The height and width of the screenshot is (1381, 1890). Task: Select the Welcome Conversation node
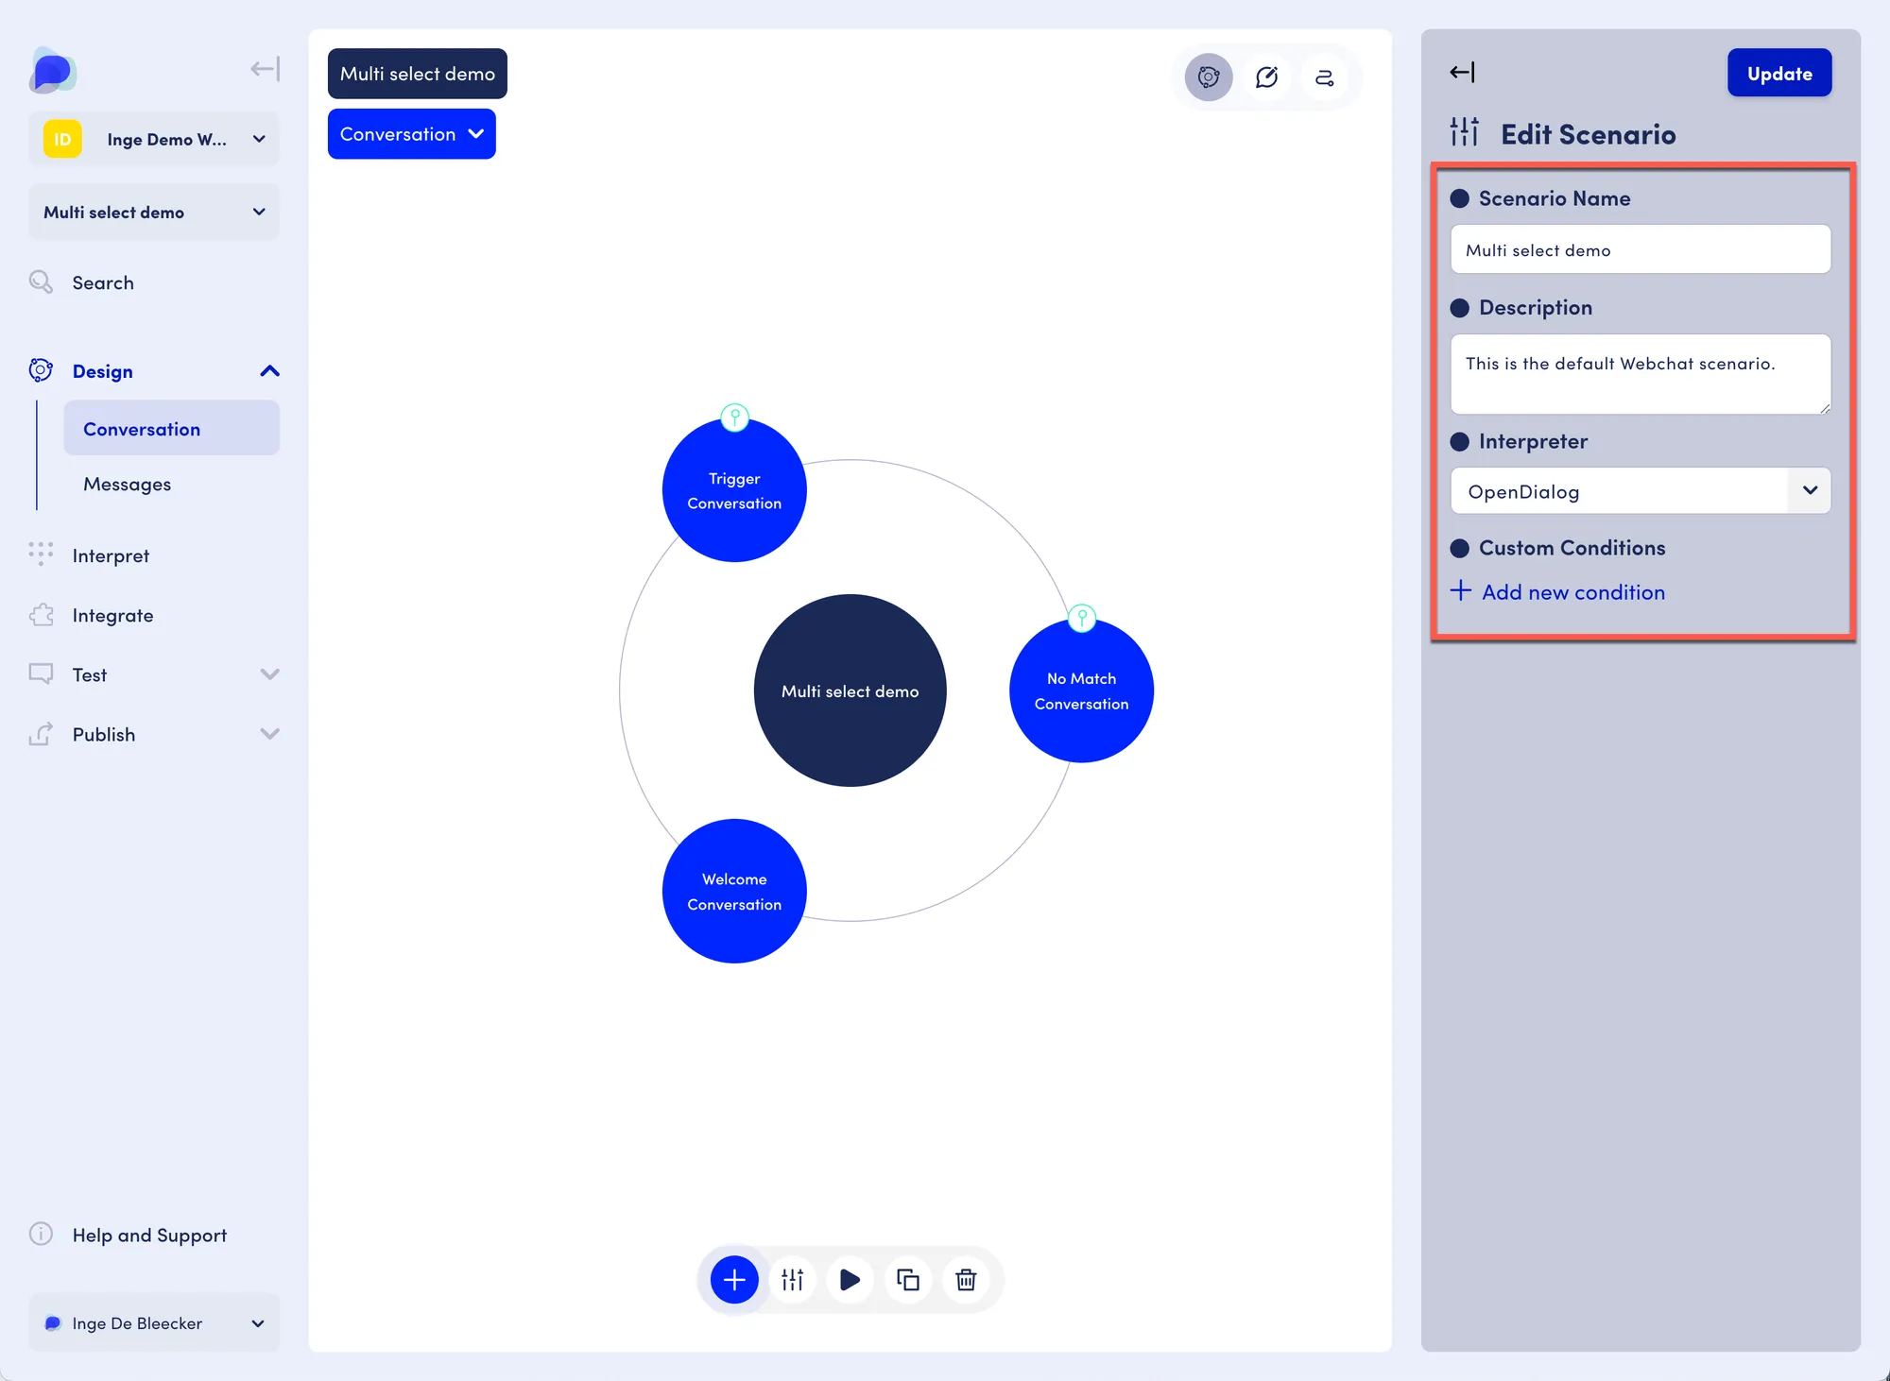pos(734,891)
